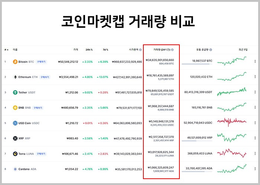Click the USD Coin logo icon
Image resolution: width=260 pixels, height=185 pixels.
[x=15, y=123]
